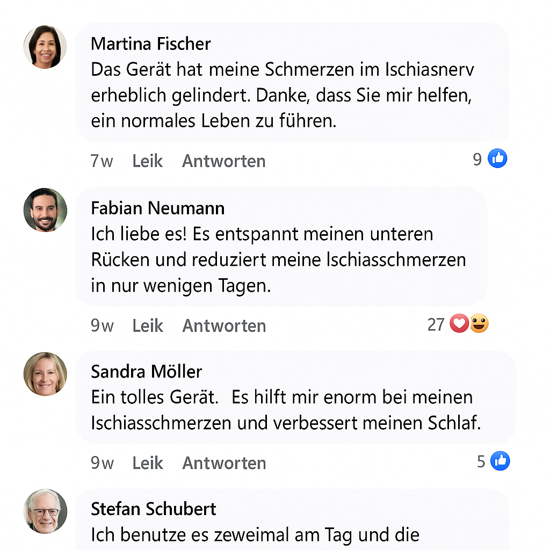Like Fabian Neumann's comment via Leik
This screenshot has width=550, height=550.
(x=148, y=325)
